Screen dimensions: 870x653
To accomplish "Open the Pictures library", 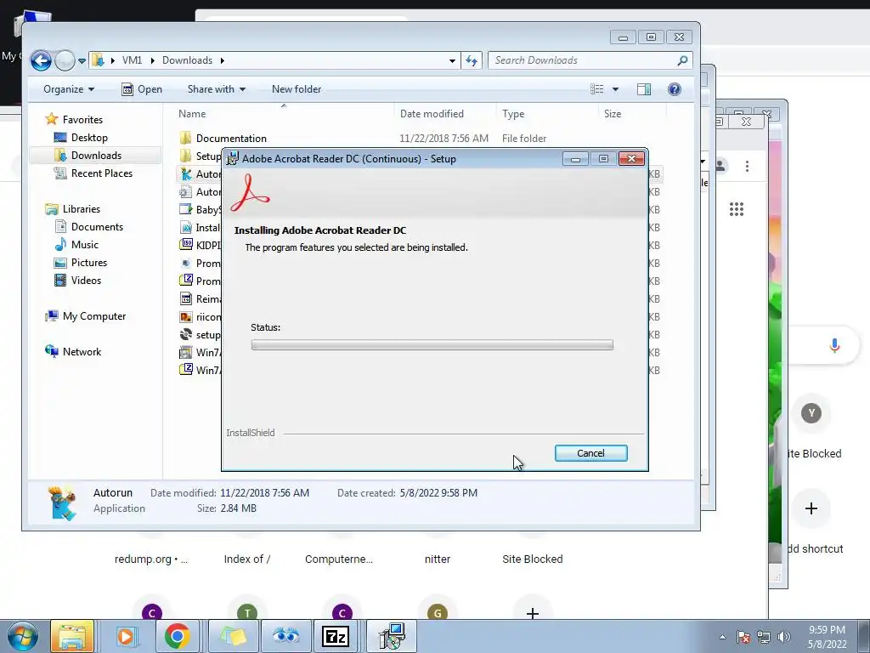I will (88, 262).
